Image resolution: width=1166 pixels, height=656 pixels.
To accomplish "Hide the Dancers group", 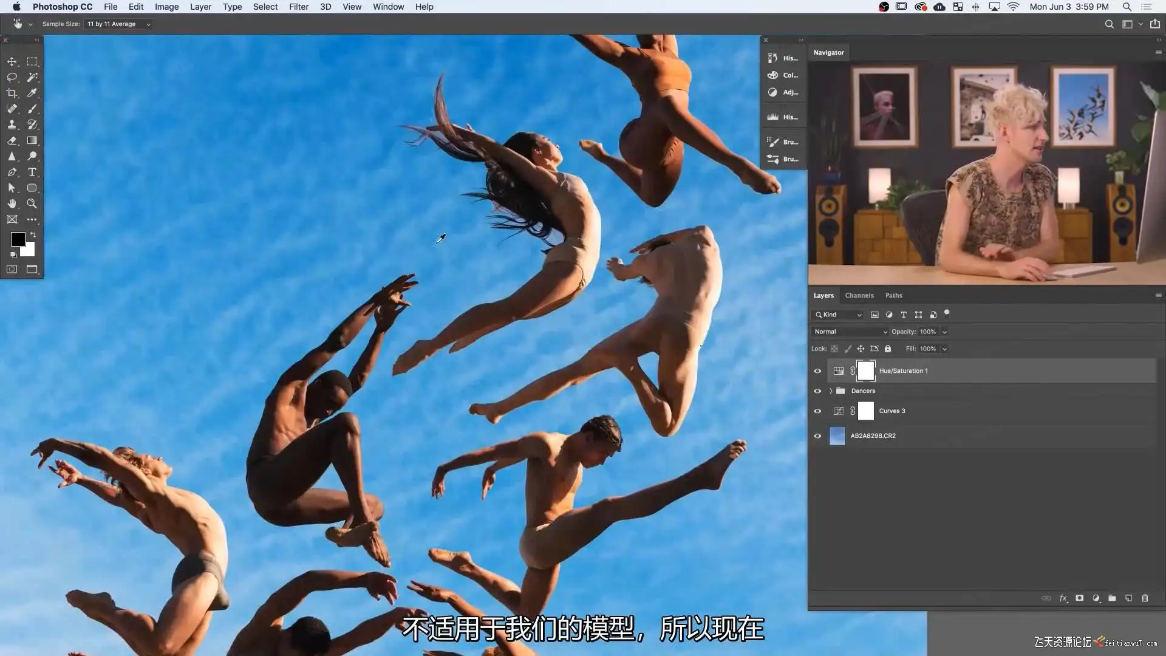I will pyautogui.click(x=817, y=391).
